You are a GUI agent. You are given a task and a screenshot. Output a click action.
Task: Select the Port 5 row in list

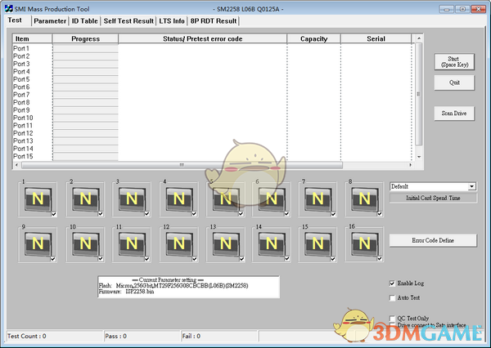22,79
